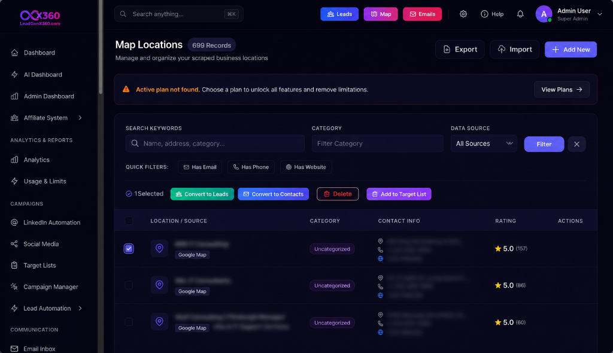The height and width of the screenshot is (353, 613).
Task: Open Target Lists in sidebar
Action: point(40,266)
